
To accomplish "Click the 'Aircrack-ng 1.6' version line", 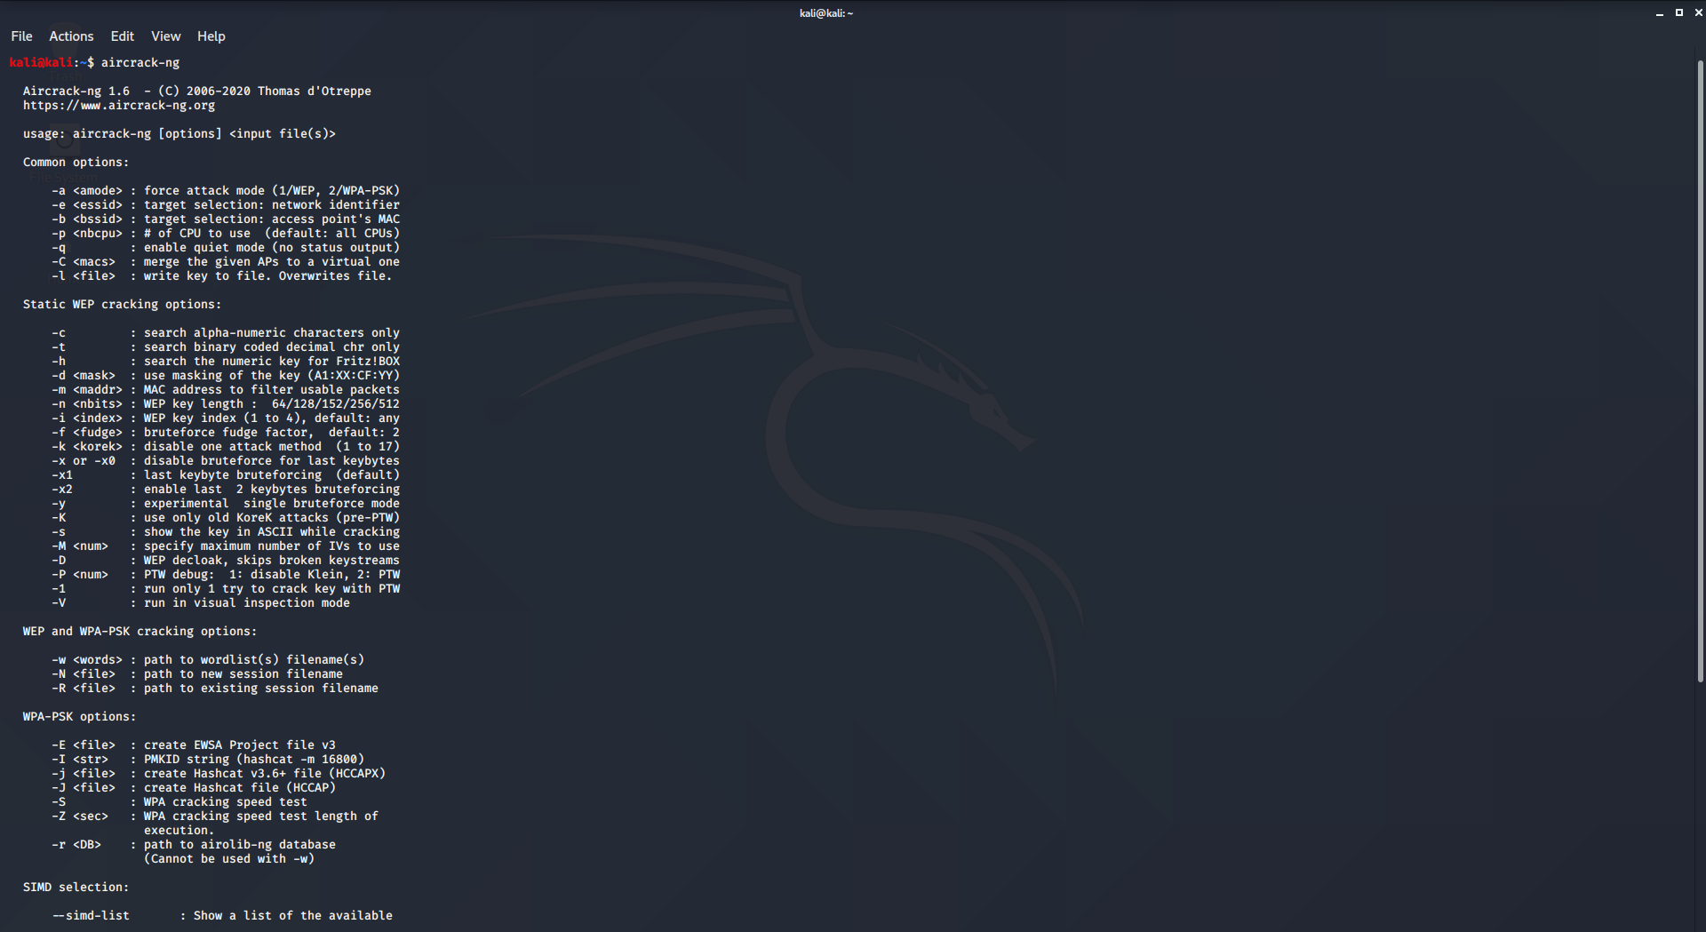I will point(197,92).
